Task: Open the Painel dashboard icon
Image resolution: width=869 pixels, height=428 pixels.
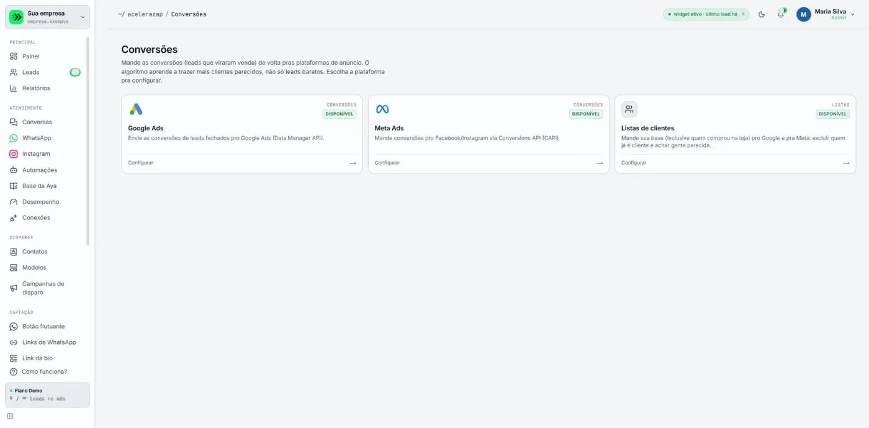Action: click(x=14, y=56)
